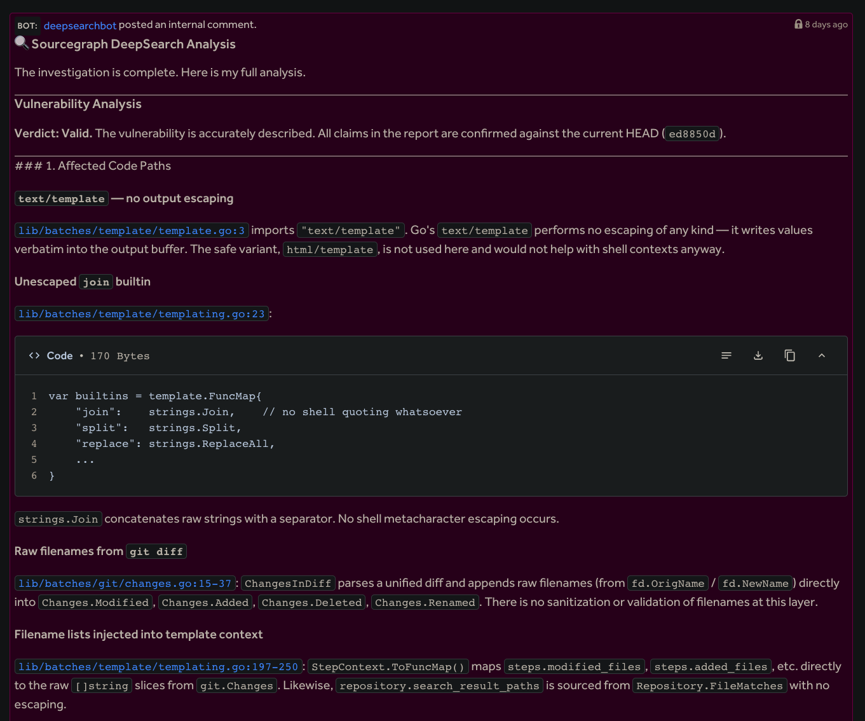Click '170 Bytes' code size label
The width and height of the screenshot is (865, 721).
pos(120,356)
